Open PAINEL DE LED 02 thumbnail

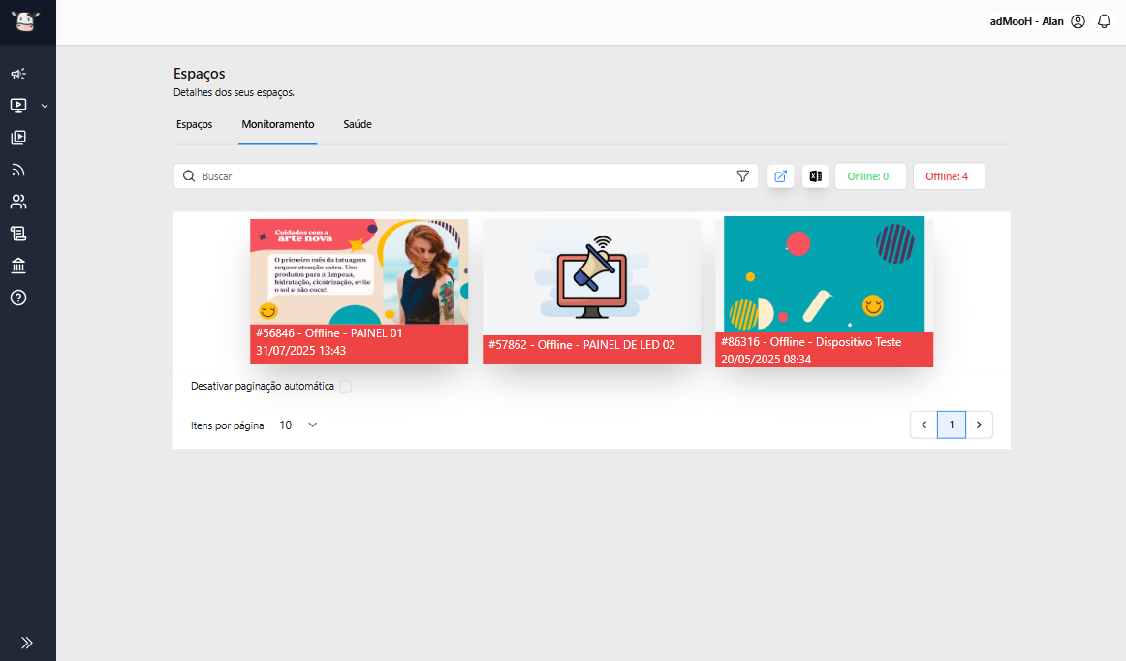(x=592, y=277)
